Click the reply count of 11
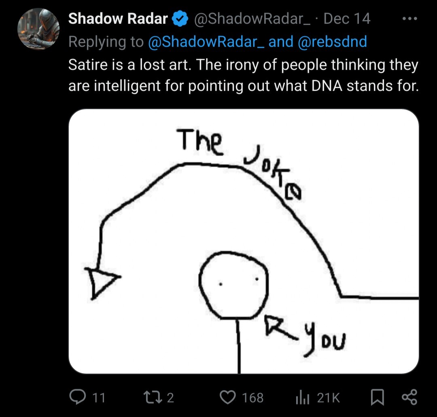This screenshot has height=417, width=437. click(x=99, y=398)
